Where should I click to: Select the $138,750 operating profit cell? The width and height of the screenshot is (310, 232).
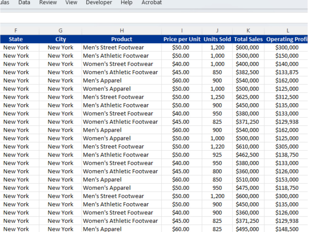(286, 155)
